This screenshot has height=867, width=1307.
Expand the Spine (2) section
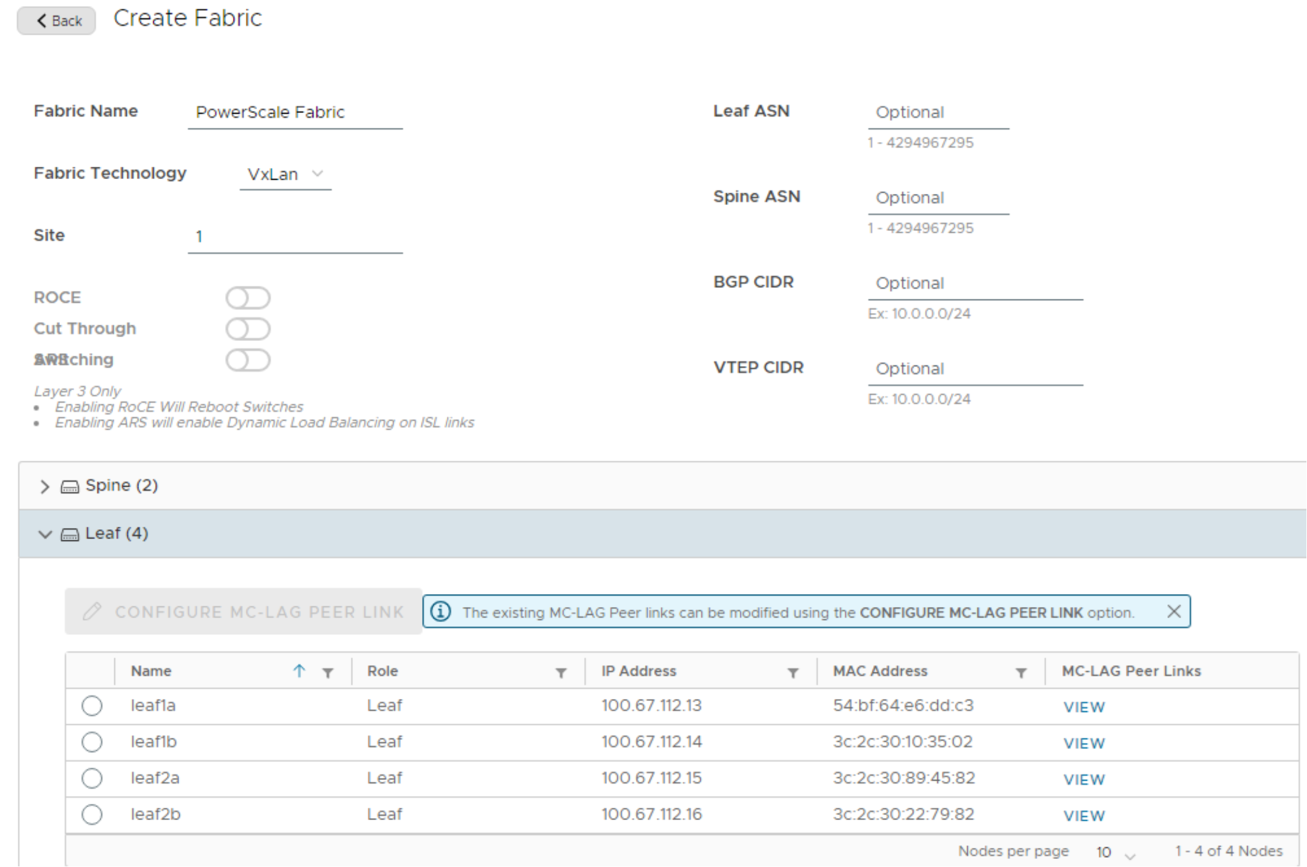[x=44, y=487]
